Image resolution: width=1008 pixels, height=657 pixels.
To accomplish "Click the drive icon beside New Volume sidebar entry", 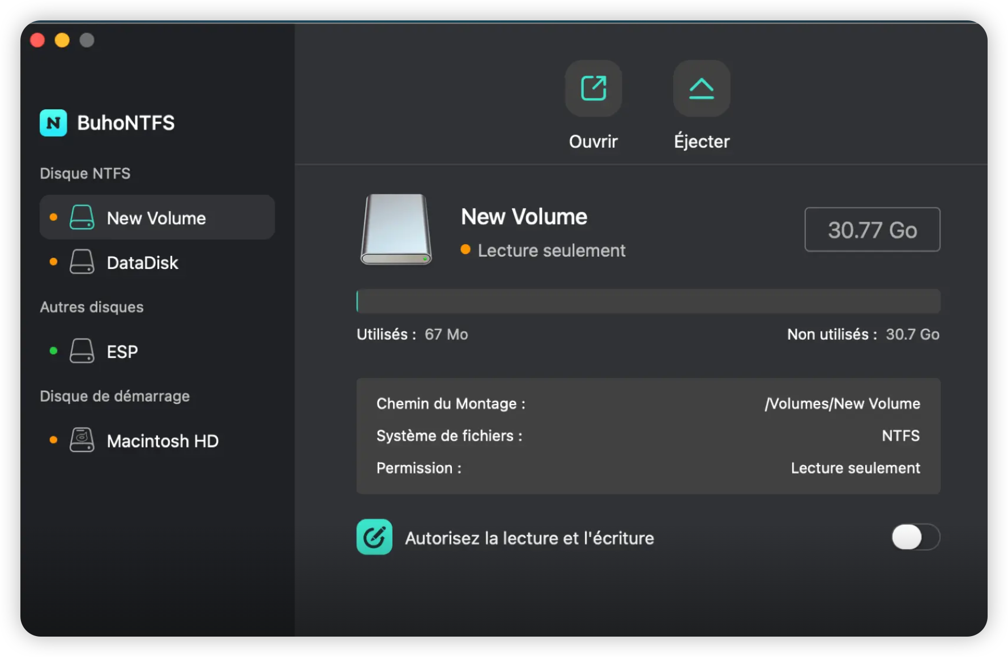I will point(82,217).
